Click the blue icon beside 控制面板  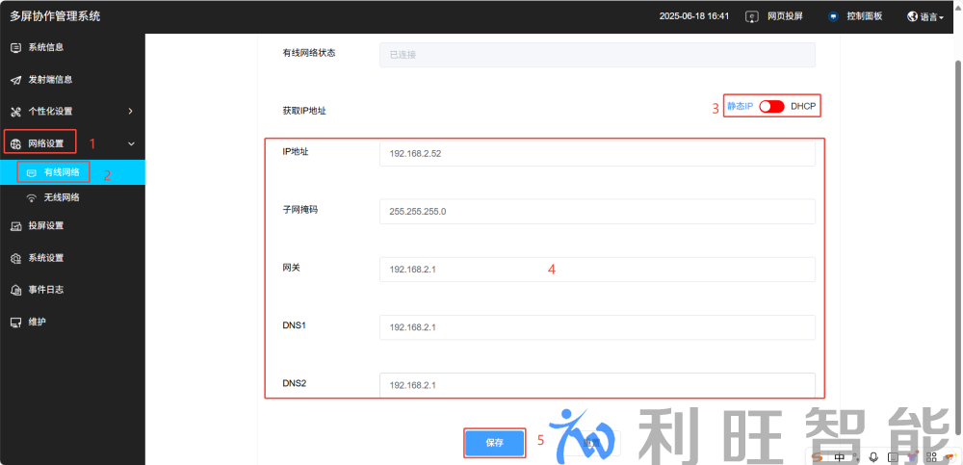click(x=833, y=16)
